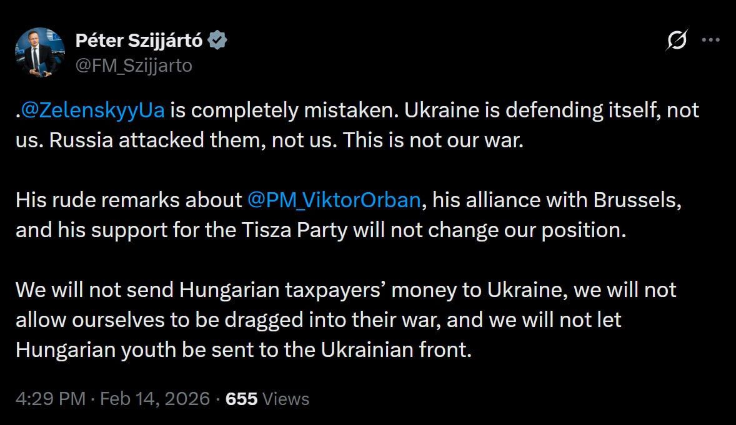Screen dimensions: 736x425
Task: Click the Views label
Action: 286,399
